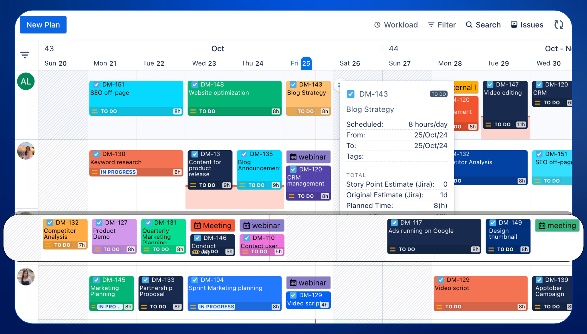The image size is (587, 334).
Task: Click the calendar icon on the red Meeting card
Action: 198,225
